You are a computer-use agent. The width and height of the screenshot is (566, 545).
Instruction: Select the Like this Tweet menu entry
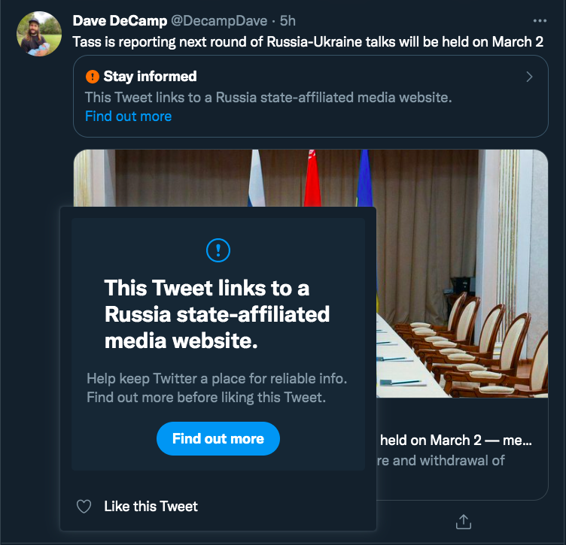tap(151, 507)
